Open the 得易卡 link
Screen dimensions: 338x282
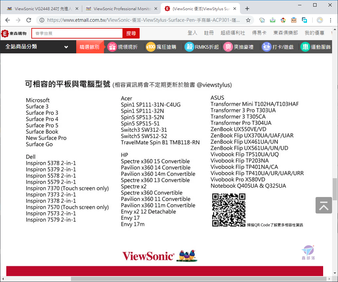tap(259, 33)
